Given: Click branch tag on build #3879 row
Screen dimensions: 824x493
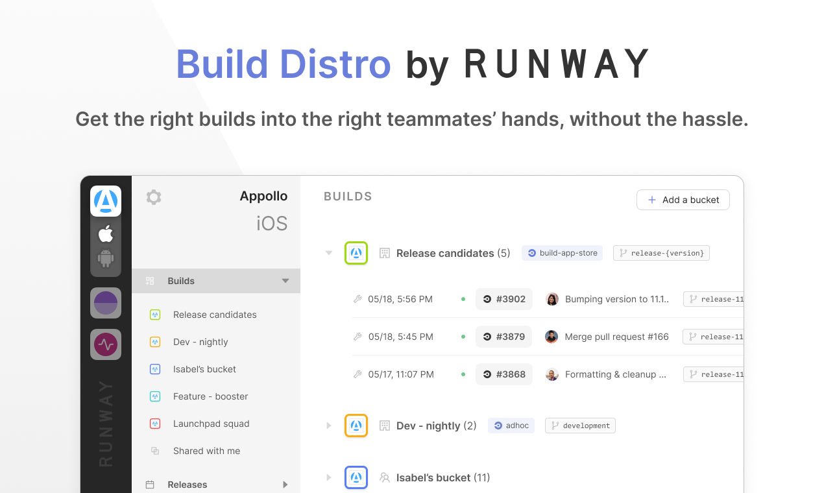Looking at the screenshot, I should point(713,337).
